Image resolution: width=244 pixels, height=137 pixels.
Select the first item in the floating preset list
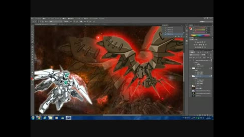[174, 27]
